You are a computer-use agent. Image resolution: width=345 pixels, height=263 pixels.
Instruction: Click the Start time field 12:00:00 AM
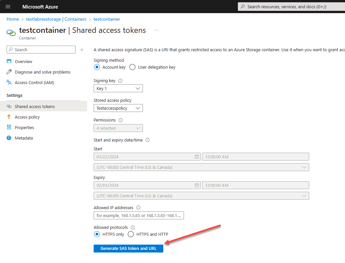tap(256, 157)
